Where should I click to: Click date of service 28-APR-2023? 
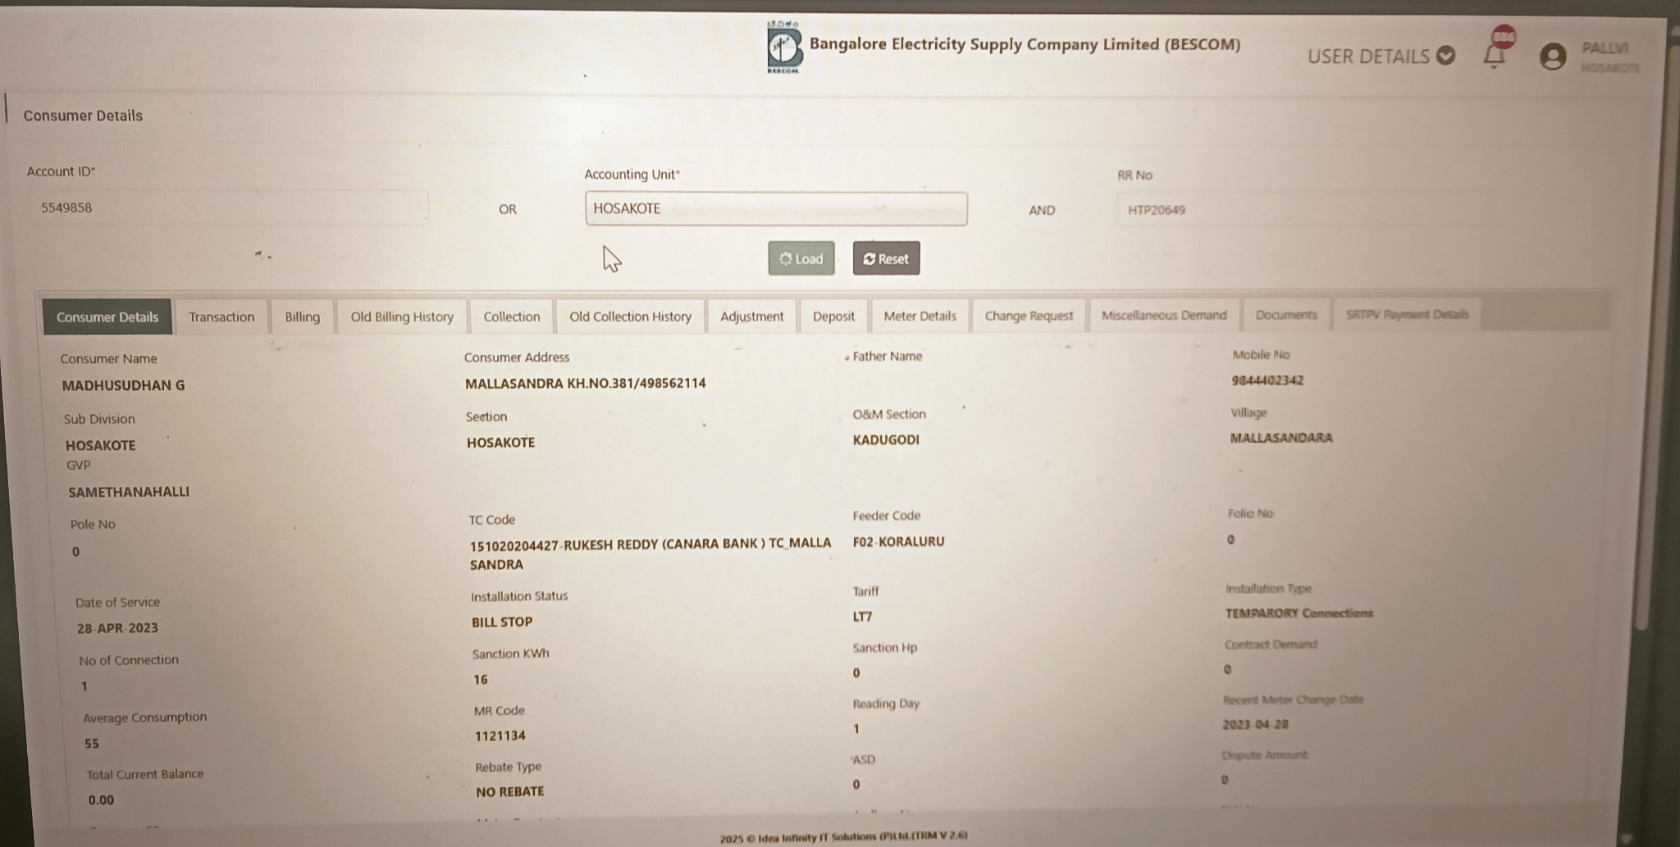coord(117,628)
